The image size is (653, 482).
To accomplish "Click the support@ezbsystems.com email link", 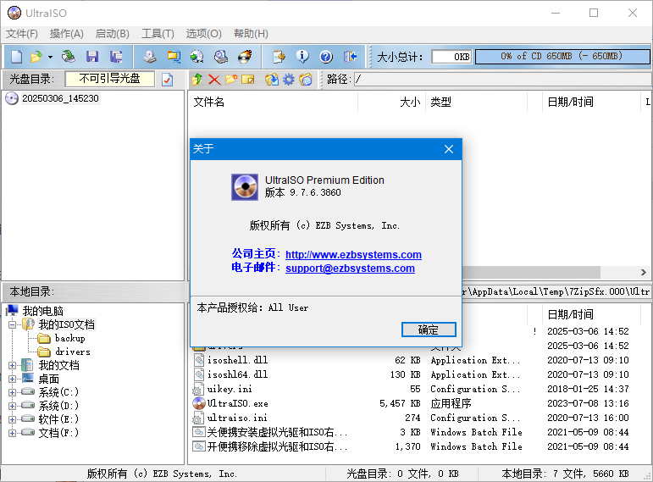I will click(x=350, y=269).
